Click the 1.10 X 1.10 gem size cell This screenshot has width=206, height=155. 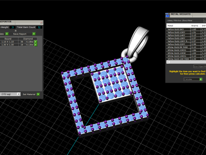[9, 42]
